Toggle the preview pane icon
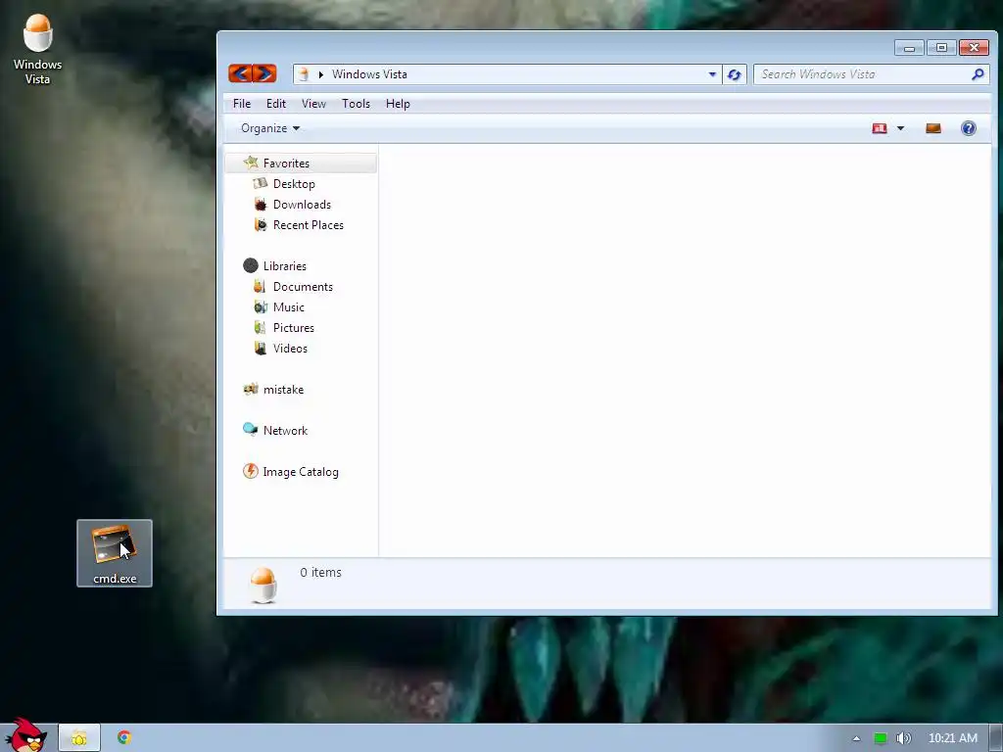The image size is (1003, 752). (933, 128)
